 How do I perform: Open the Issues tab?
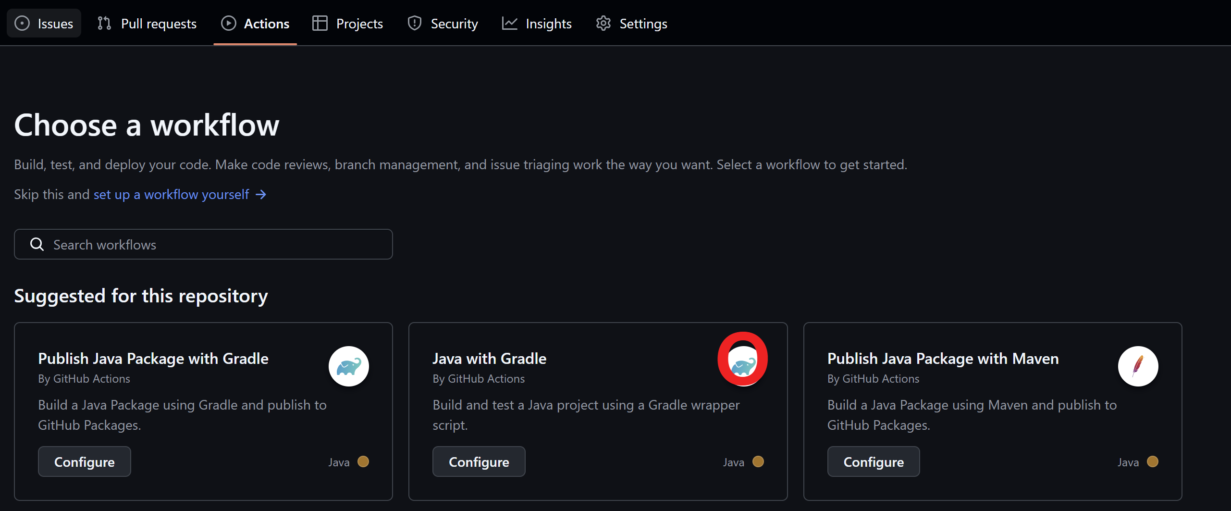click(44, 23)
